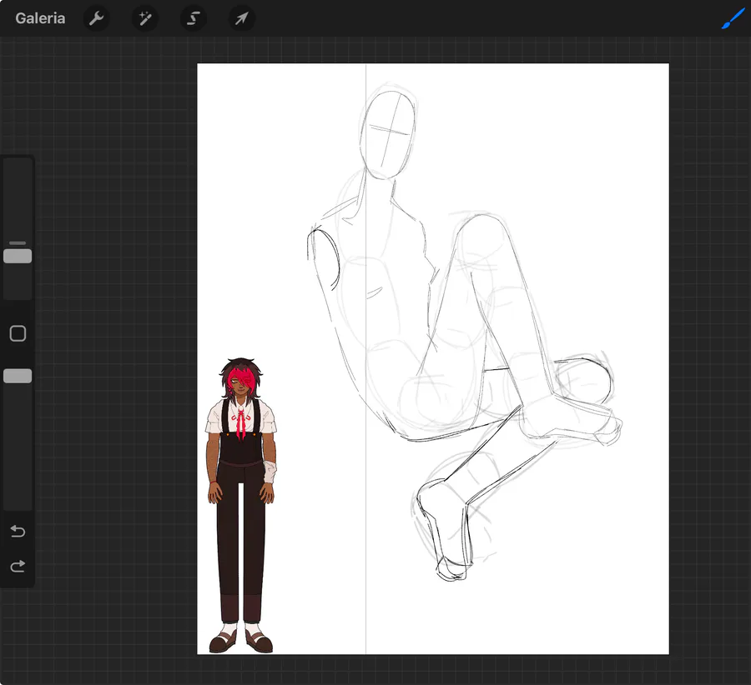
Task: Activate the Transform arrow tool
Action: [242, 18]
